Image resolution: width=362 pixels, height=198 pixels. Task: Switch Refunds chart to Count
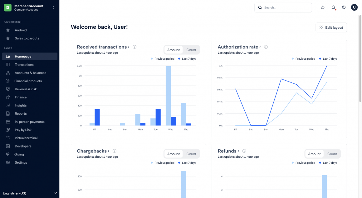332,154
